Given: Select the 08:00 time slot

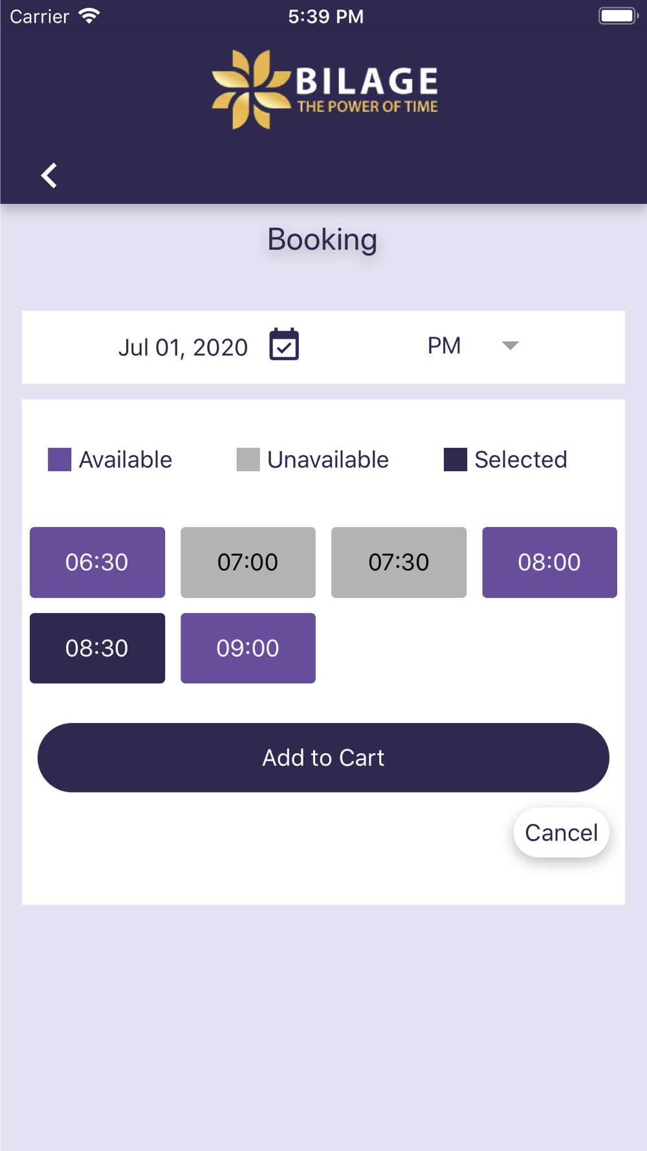Looking at the screenshot, I should pyautogui.click(x=549, y=562).
